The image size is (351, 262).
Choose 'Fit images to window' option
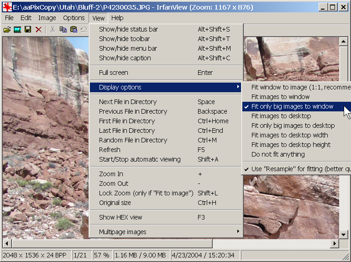(x=280, y=97)
